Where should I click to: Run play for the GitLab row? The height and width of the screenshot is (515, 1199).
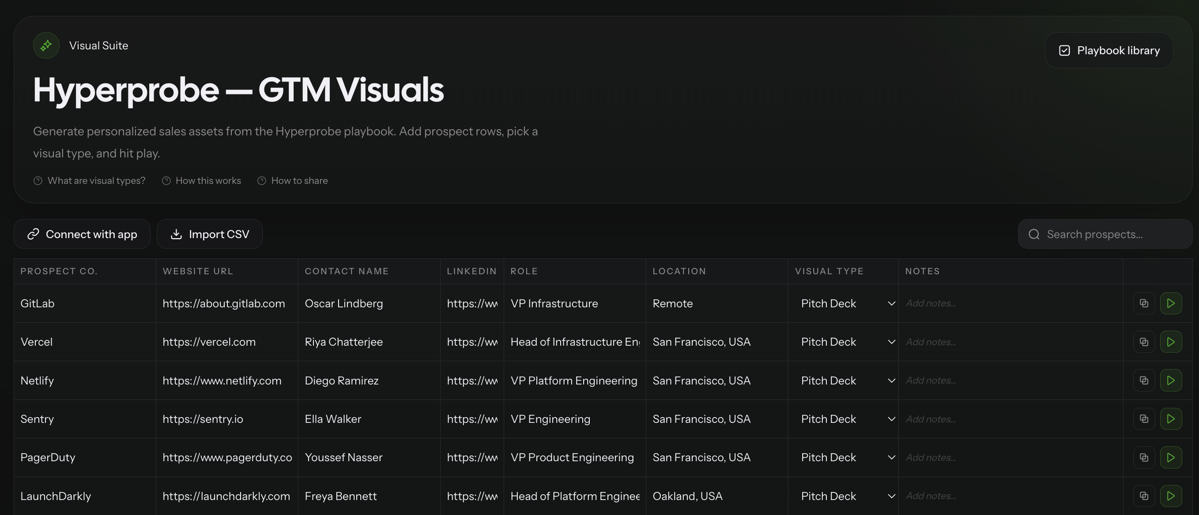tap(1171, 303)
